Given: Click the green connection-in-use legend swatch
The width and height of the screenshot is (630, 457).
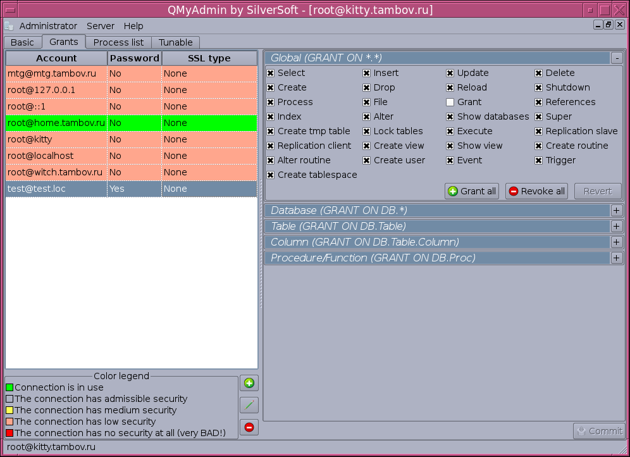Looking at the screenshot, I should pos(9,387).
